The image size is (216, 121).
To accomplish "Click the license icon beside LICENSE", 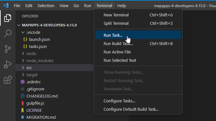I will 23,110.
